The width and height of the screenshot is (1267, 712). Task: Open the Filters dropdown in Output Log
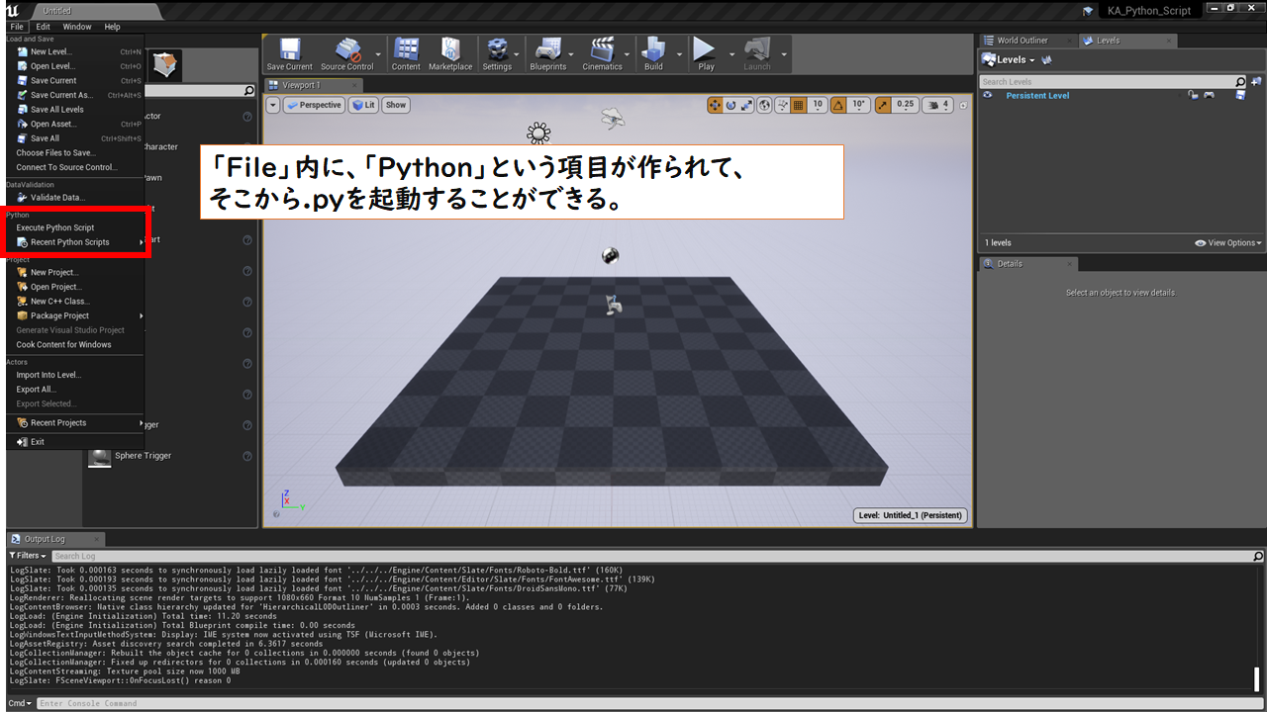point(28,556)
